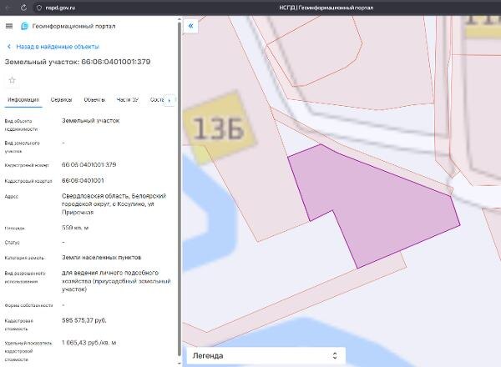Switch to the Объекты tab
Viewport: 501px width, 367px height.
click(x=94, y=100)
